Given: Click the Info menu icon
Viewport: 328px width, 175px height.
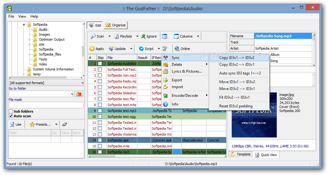Looking at the screenshot, I should pyautogui.click(x=166, y=104).
